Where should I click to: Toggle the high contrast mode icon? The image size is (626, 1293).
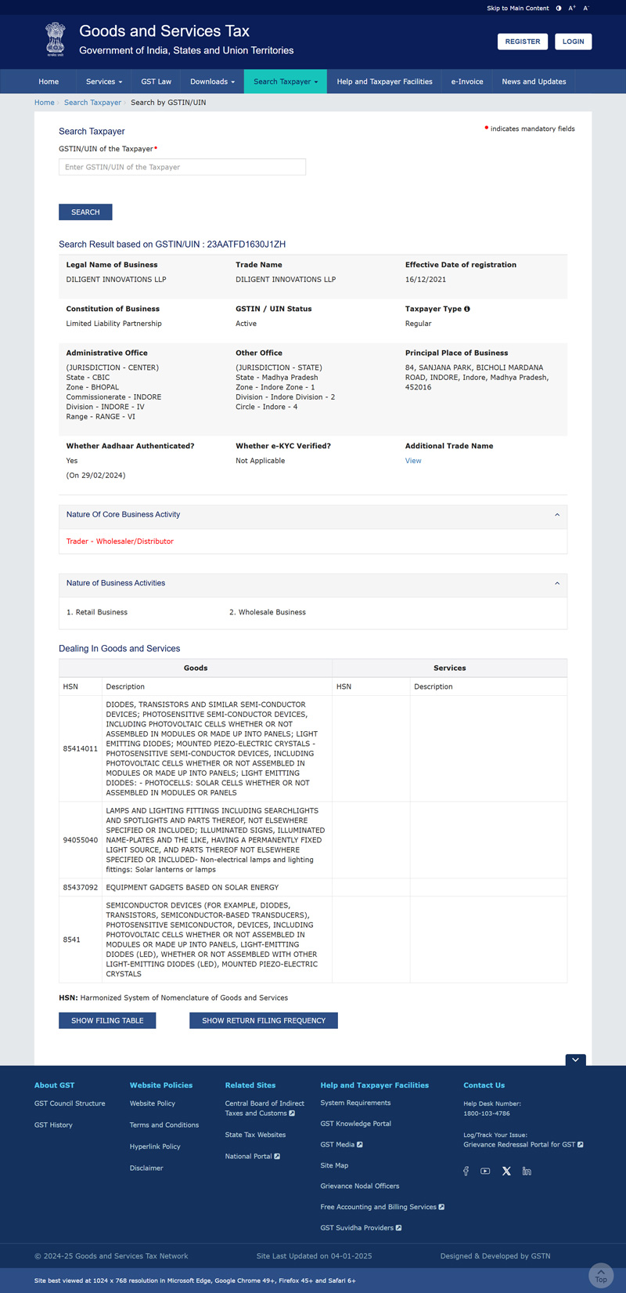pyautogui.click(x=559, y=8)
